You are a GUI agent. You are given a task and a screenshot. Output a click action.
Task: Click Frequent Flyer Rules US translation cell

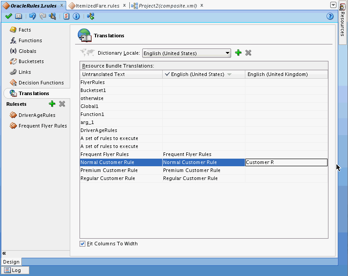coord(204,154)
